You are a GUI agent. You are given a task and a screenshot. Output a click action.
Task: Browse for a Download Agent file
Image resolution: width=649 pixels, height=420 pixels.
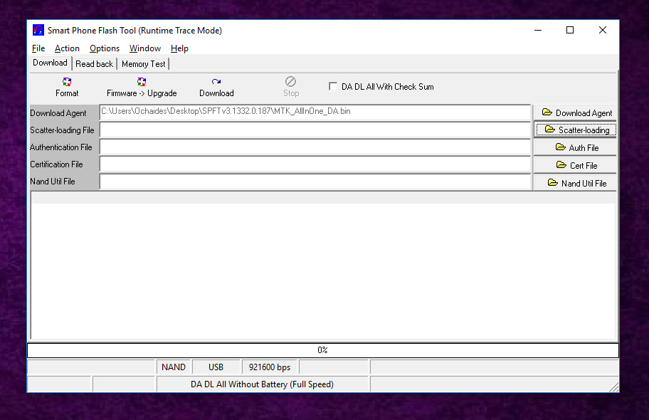click(575, 112)
